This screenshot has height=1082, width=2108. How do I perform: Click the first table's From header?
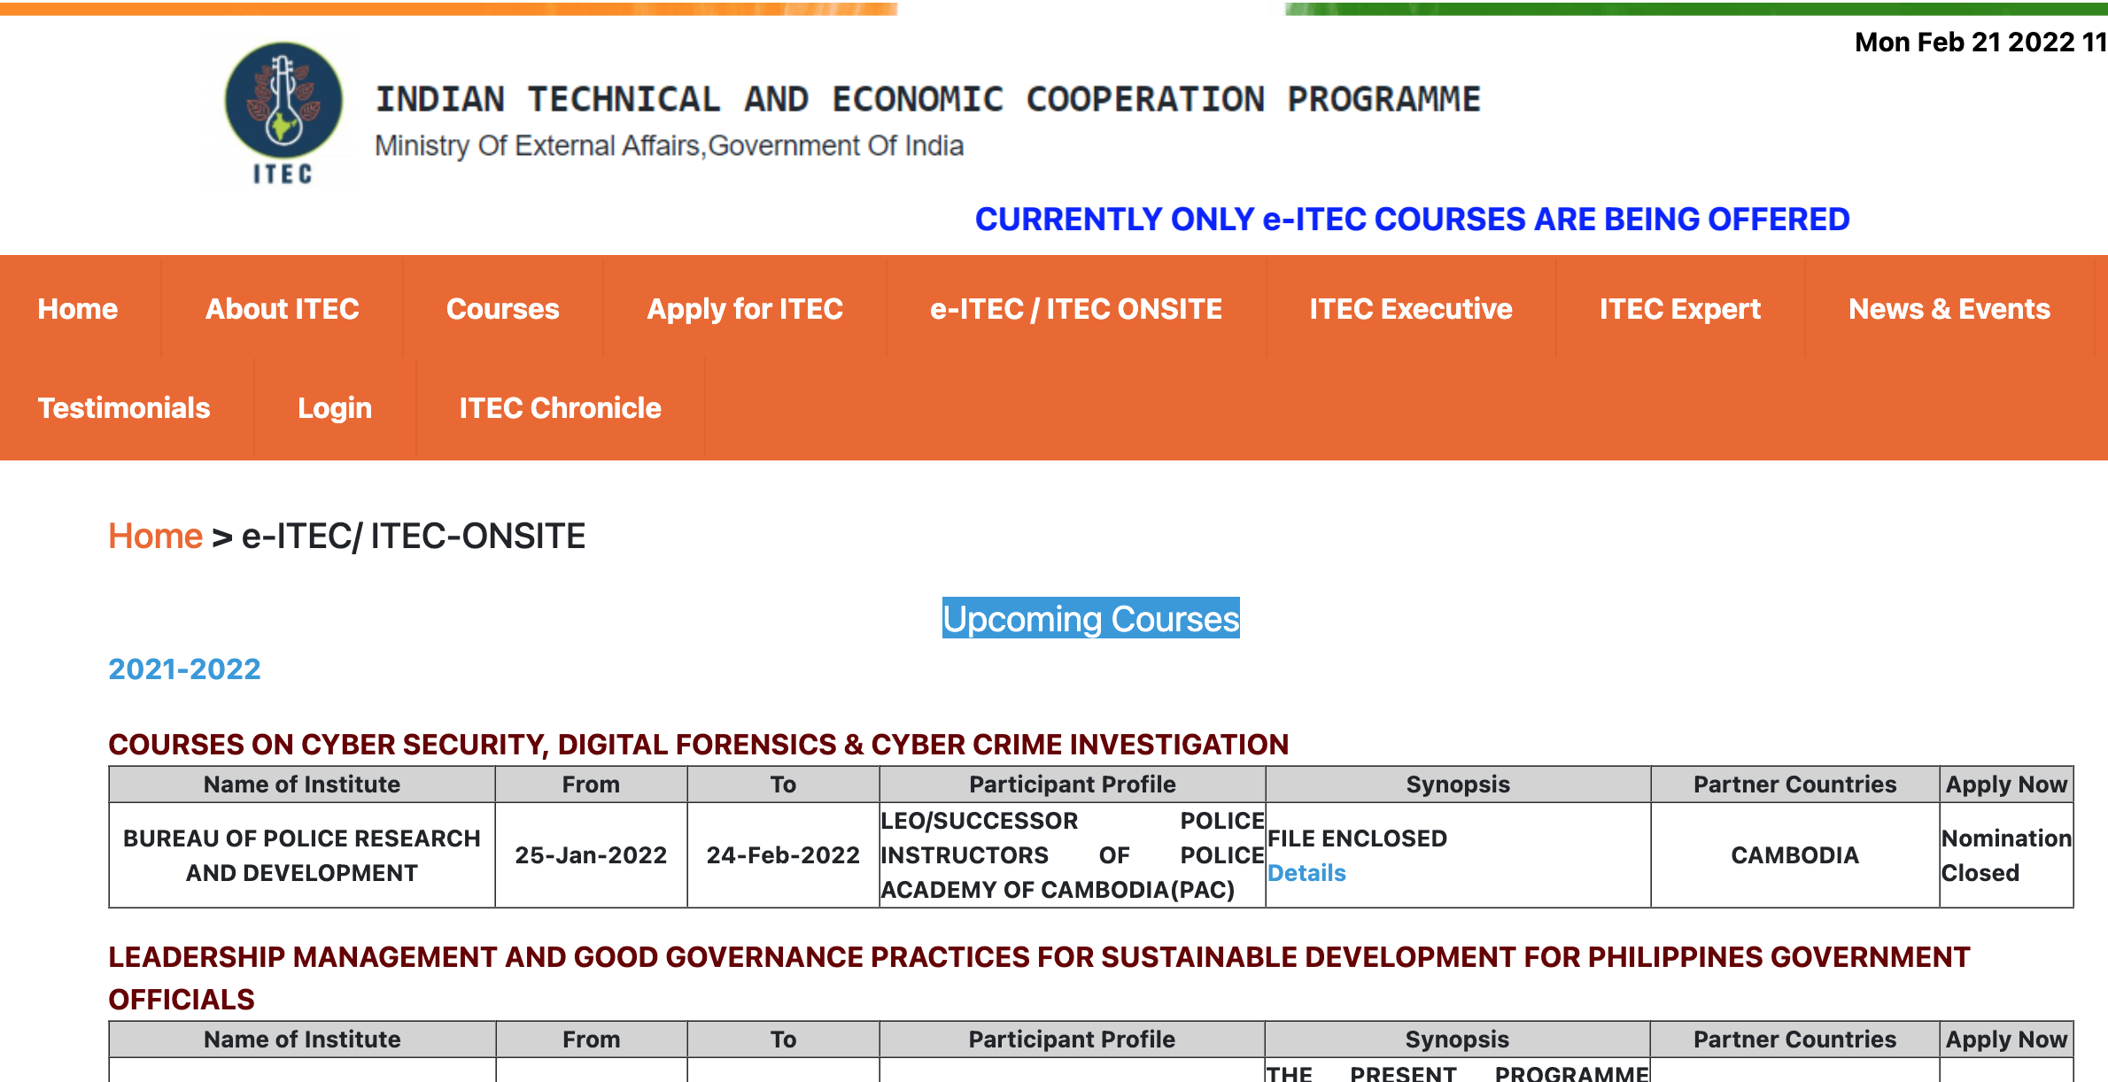[591, 784]
